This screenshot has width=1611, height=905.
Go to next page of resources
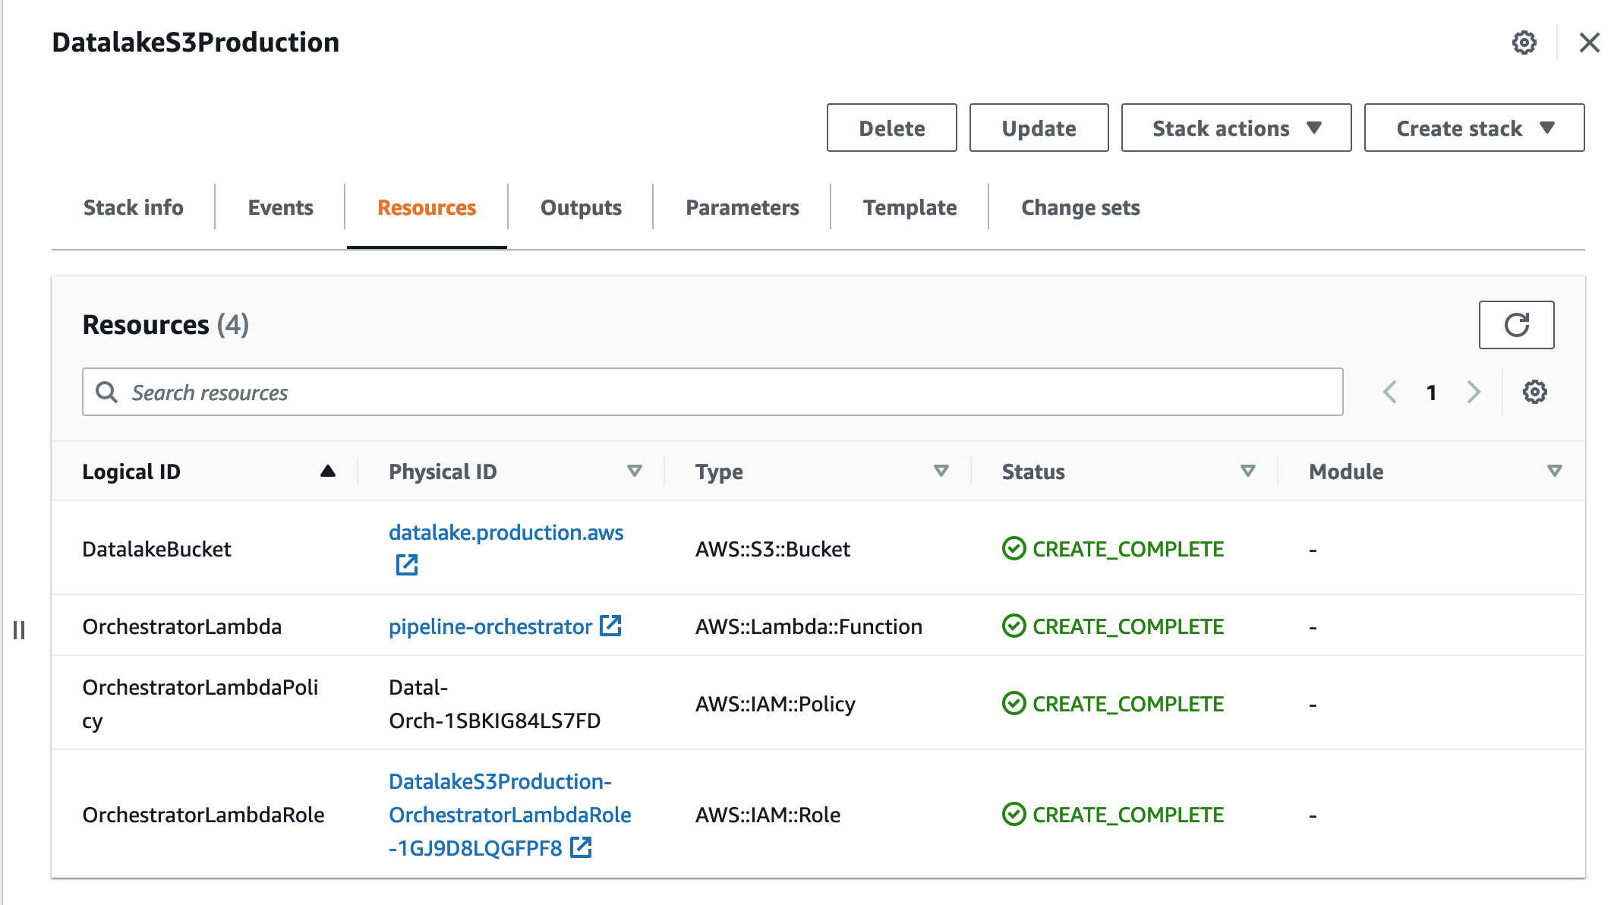(x=1474, y=392)
